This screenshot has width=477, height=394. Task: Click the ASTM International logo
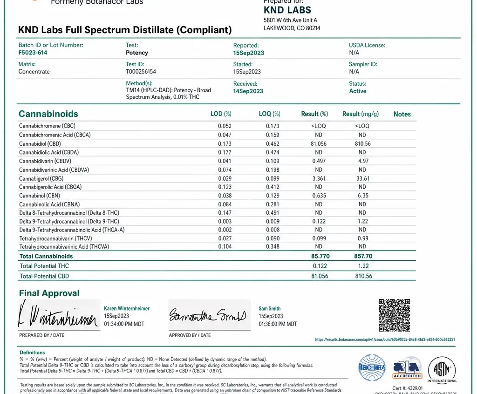coord(442,369)
